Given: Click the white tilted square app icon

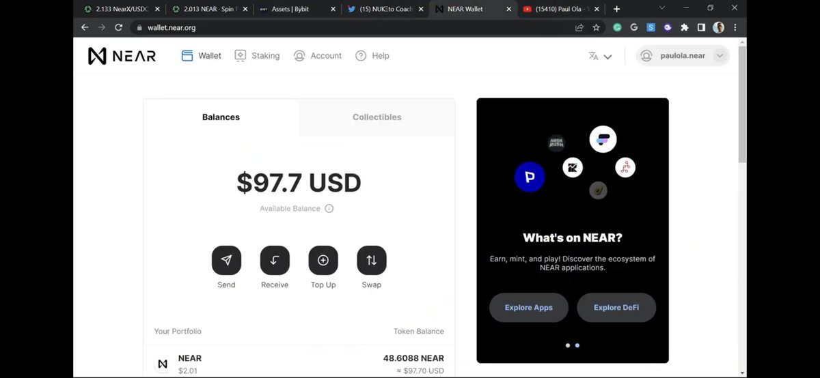Looking at the screenshot, I should coord(573,167).
